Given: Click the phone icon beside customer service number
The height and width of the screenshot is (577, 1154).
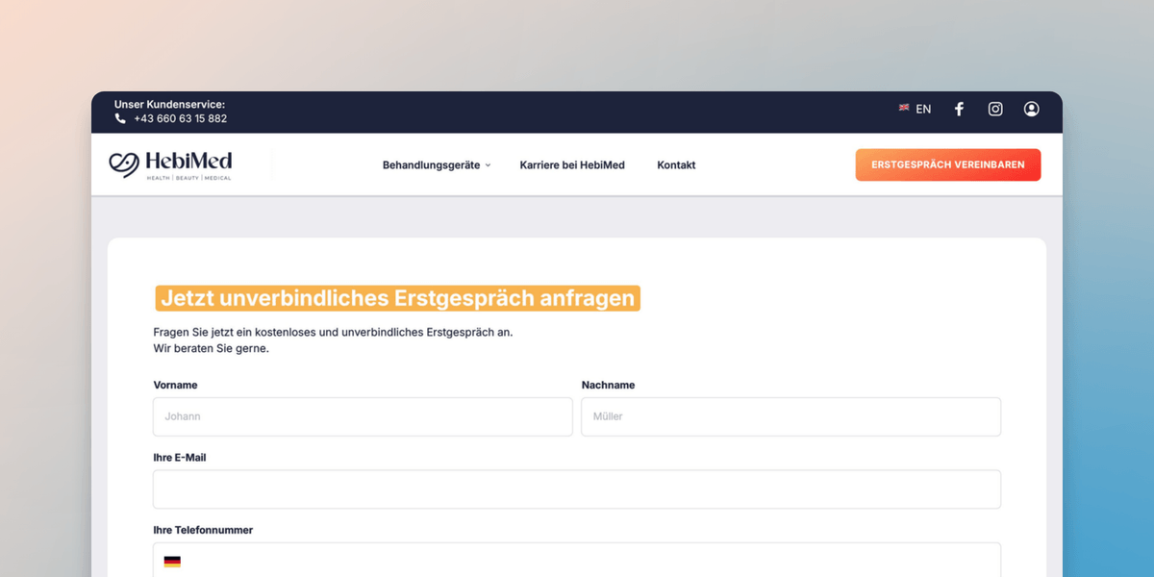Looking at the screenshot, I should tap(120, 118).
